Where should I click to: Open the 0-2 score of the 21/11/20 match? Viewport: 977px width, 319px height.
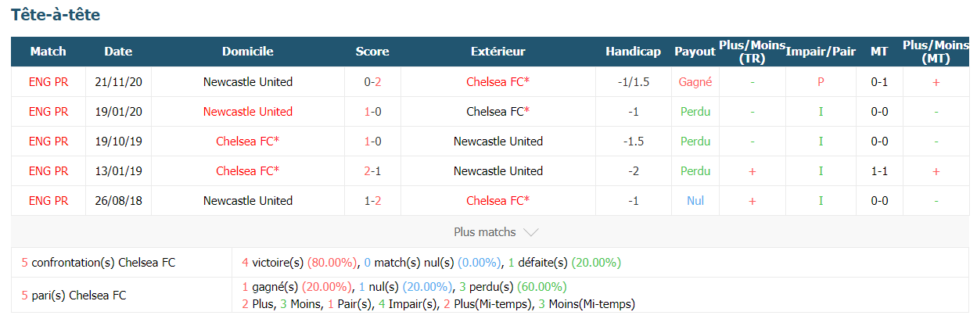tap(372, 81)
